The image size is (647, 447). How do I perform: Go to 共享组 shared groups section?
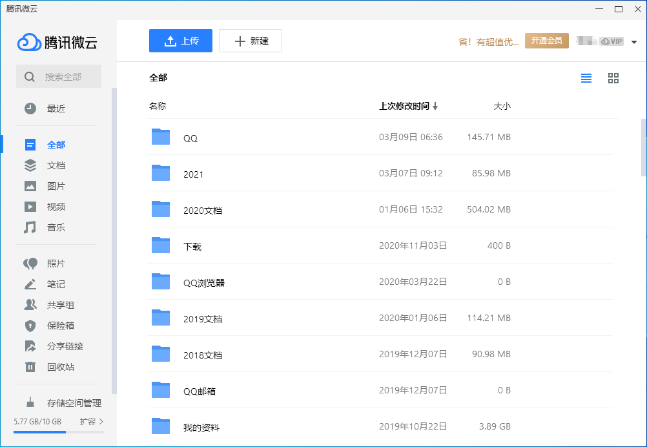point(61,305)
